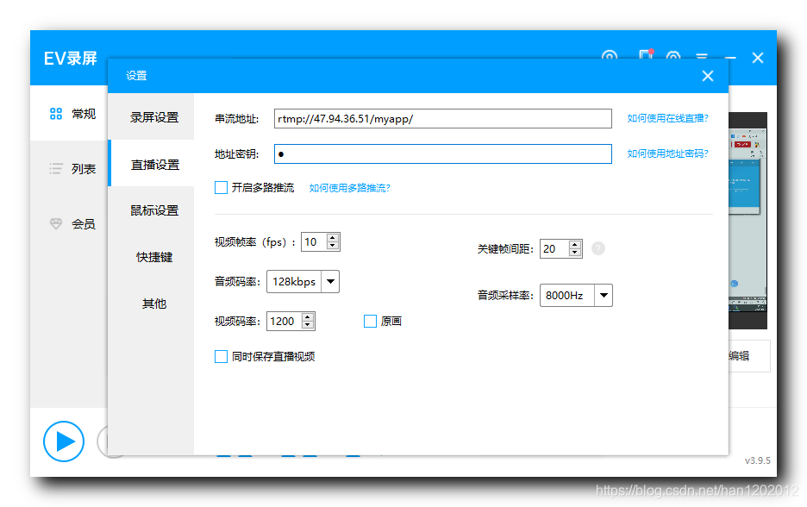Viewport: 807px width, 507px height.
Task: Expand the 音频码率 128kbps dropdown
Action: (x=330, y=282)
